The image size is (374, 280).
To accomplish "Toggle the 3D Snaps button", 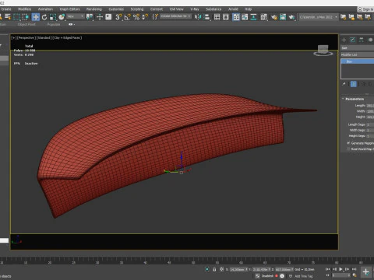I will pos(118,17).
